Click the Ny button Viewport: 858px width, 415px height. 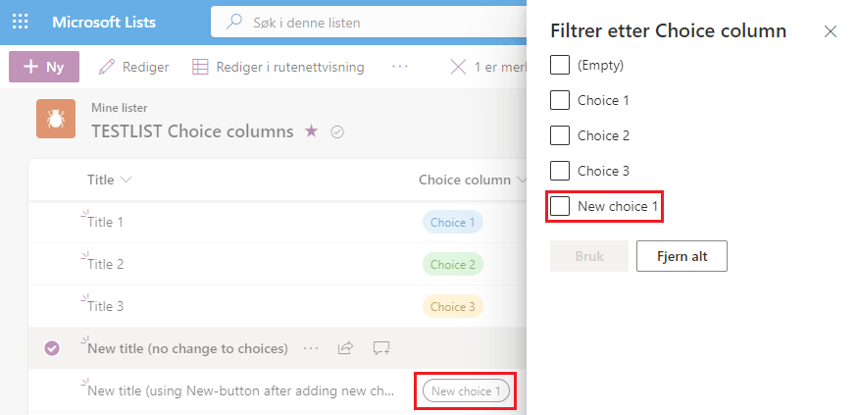point(44,67)
